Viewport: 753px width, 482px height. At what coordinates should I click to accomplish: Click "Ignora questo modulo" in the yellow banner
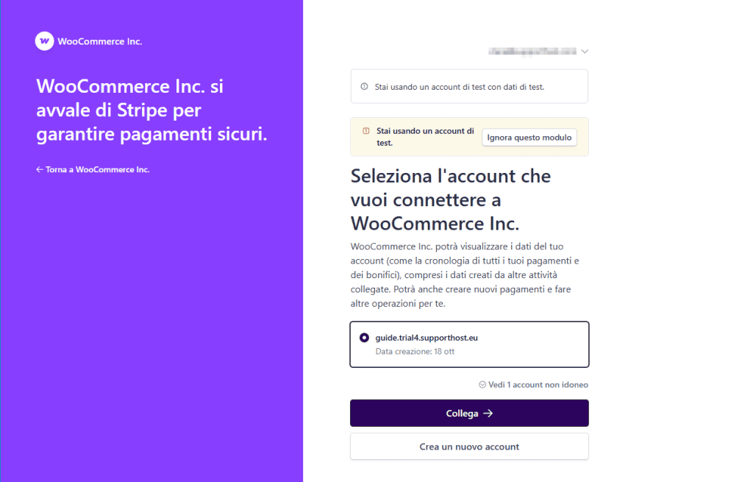pos(529,137)
